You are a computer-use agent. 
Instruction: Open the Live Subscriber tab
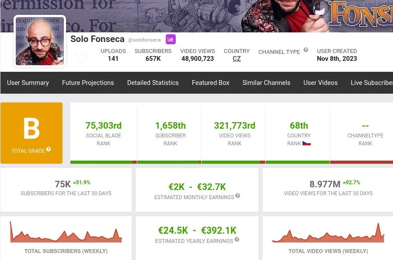click(372, 83)
